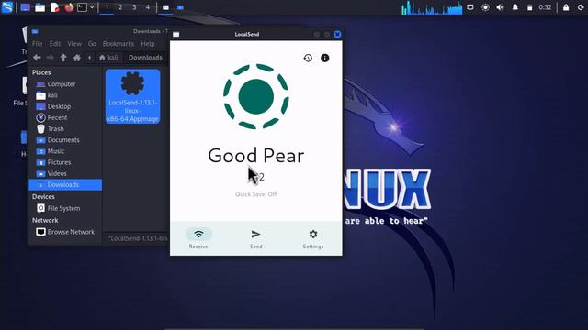Image resolution: width=588 pixels, height=330 pixels.
Task: Open the Settings tab in LocalSend
Action: (x=313, y=238)
